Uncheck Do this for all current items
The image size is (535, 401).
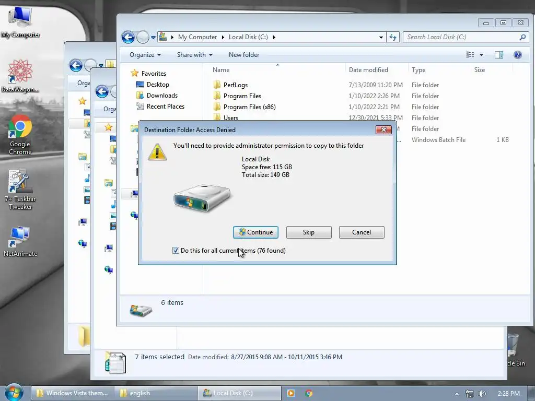176,250
